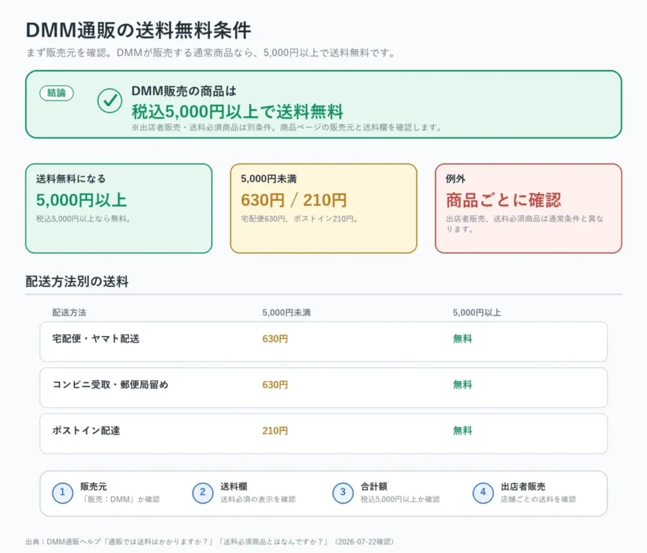The width and height of the screenshot is (647, 553).
Task: Click the step text 「販売：DMM」か確認
Action: tap(120, 499)
